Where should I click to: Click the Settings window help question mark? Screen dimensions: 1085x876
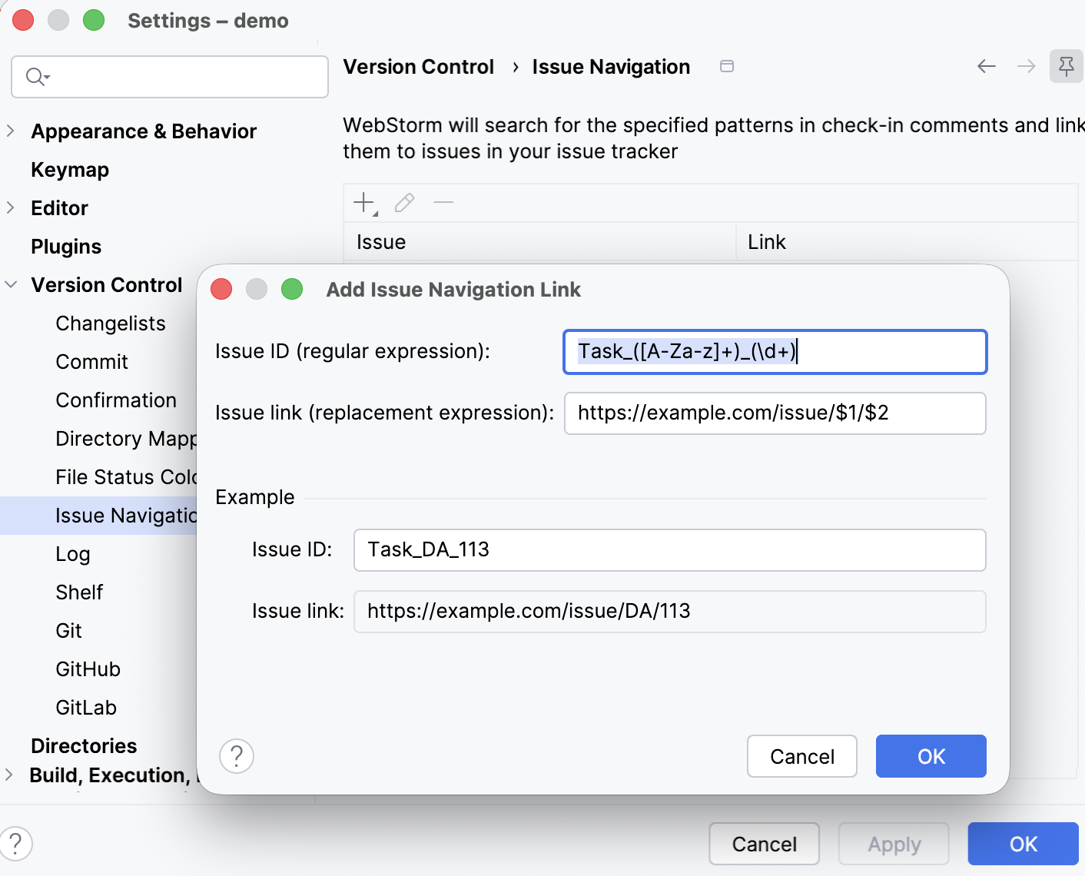[15, 843]
